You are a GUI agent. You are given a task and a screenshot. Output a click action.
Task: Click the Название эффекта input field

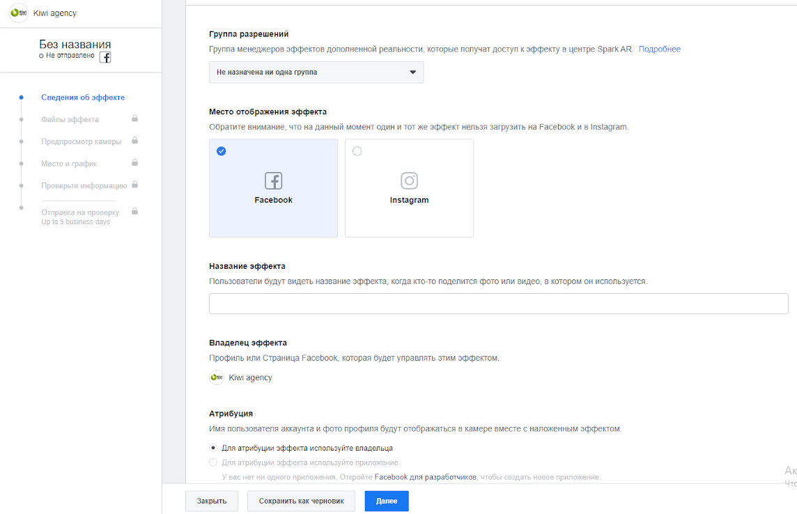pos(499,304)
